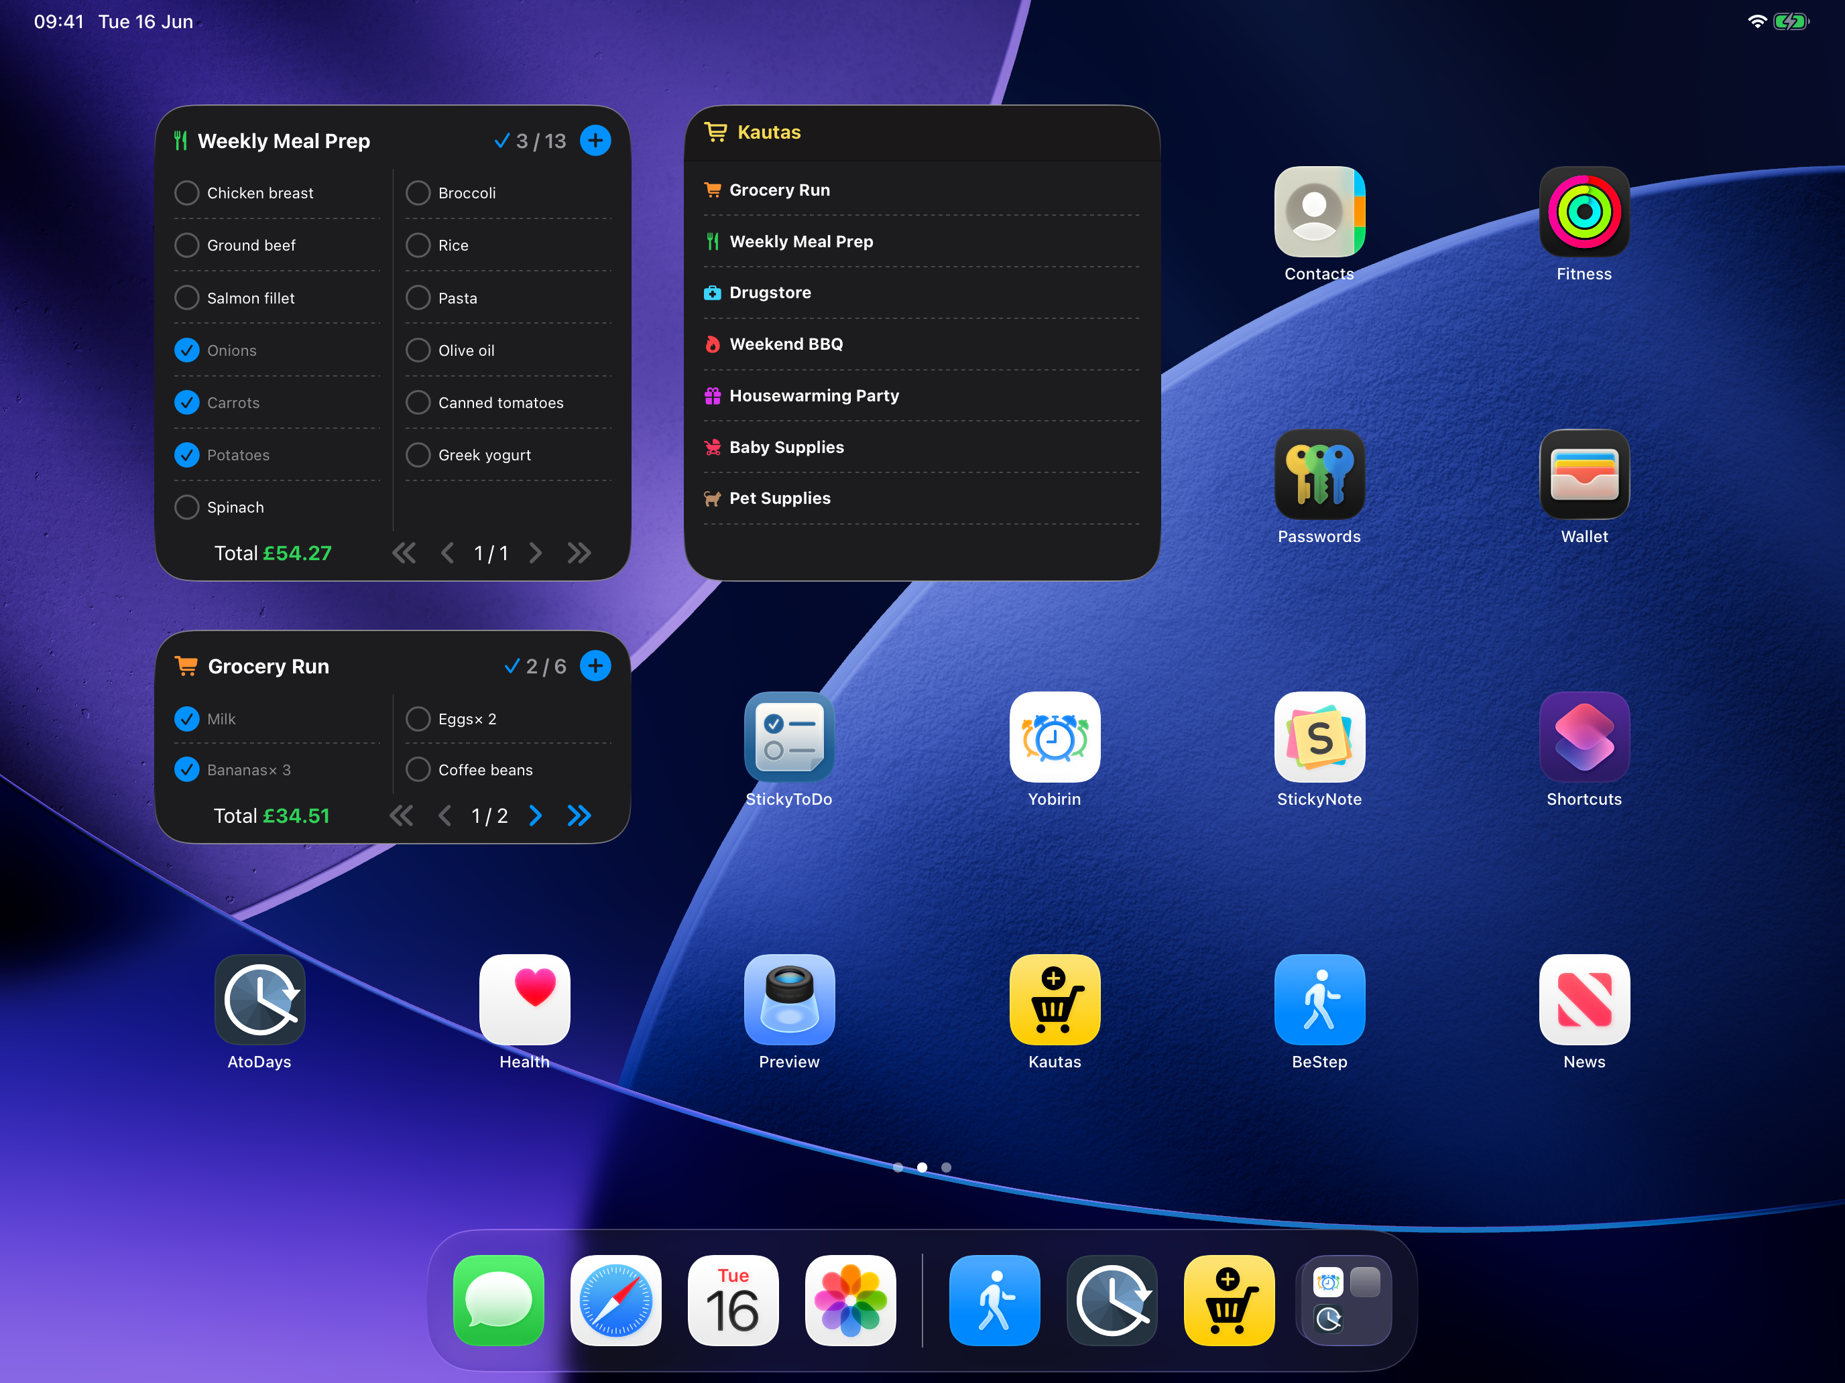Screen dimensions: 1845x1383
Task: Open Safari in the dock
Action: (x=615, y=1300)
